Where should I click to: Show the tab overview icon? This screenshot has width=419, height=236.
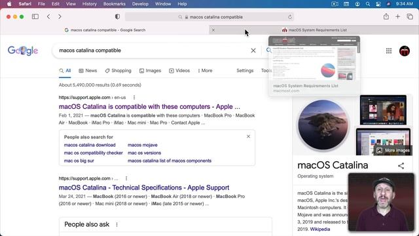tap(410, 16)
